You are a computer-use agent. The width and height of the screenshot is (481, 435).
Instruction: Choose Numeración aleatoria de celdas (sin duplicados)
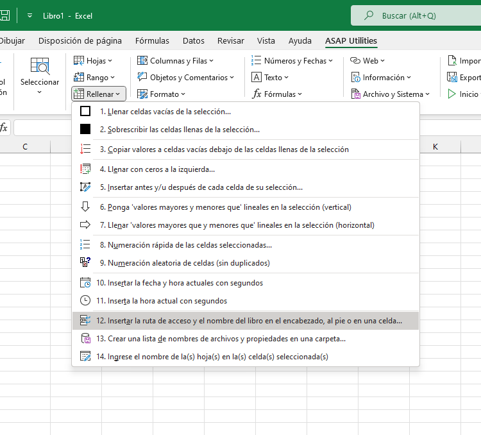pyautogui.click(x=246, y=263)
